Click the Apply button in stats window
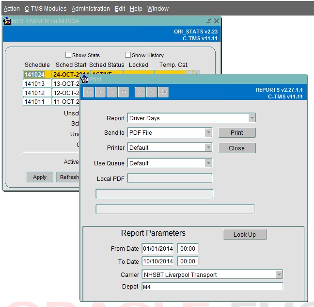 40,177
